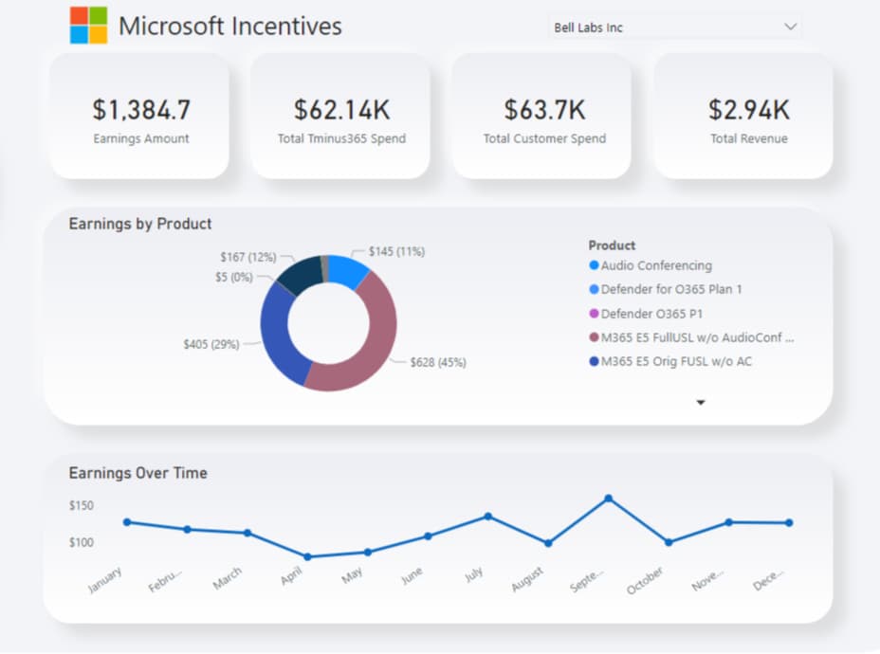
Task: Click the dark navy $167 (12%) donut segment
Action: point(303,273)
